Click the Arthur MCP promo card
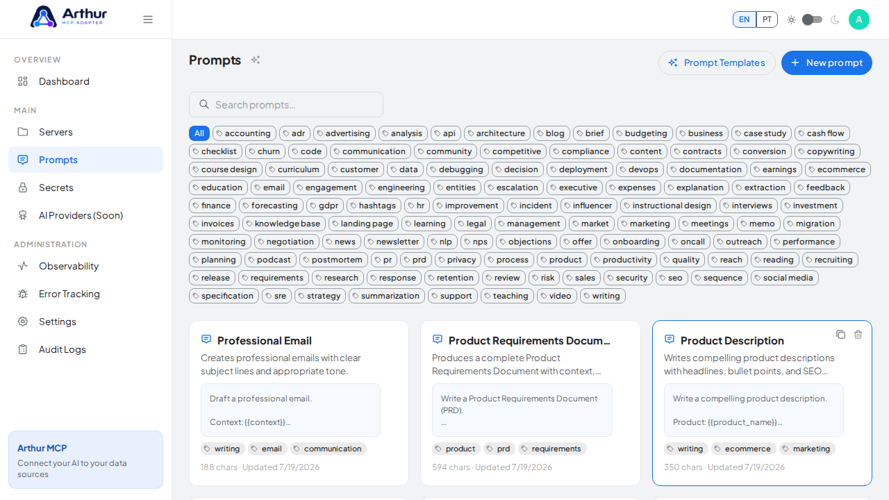 click(86, 460)
